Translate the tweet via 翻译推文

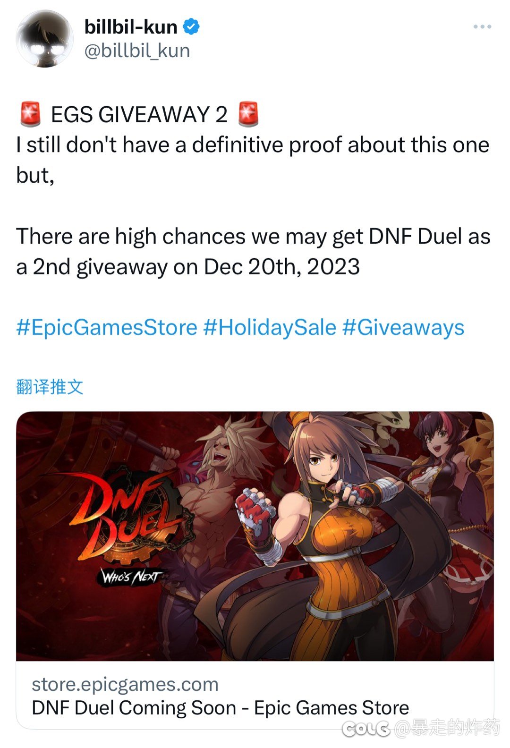pos(50,387)
